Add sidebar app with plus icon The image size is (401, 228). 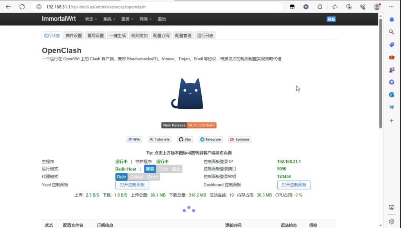coord(392,120)
